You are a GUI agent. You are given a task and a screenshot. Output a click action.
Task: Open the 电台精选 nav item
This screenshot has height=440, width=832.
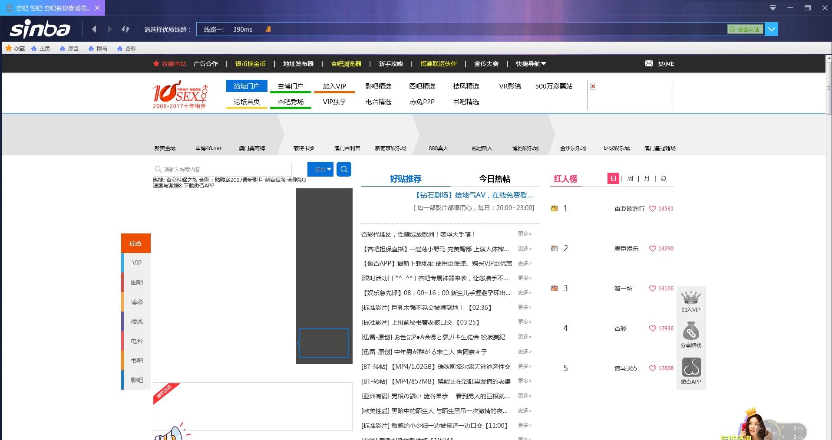378,102
